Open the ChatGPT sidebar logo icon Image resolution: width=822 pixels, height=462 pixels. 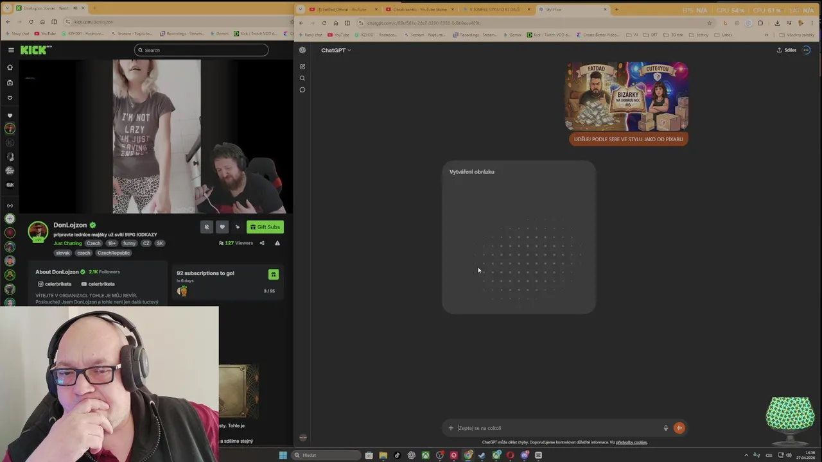(x=302, y=50)
